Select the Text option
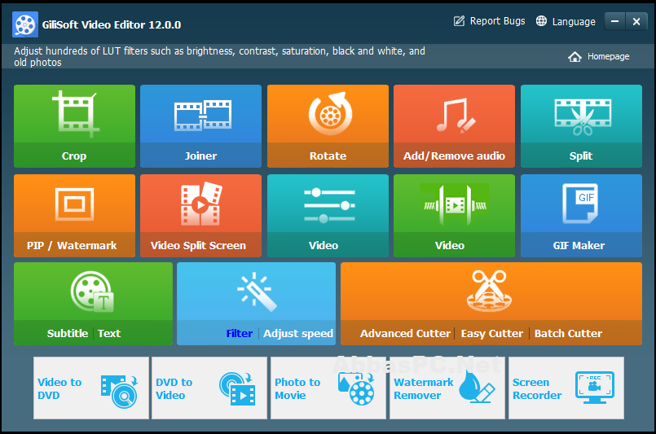 tap(109, 334)
